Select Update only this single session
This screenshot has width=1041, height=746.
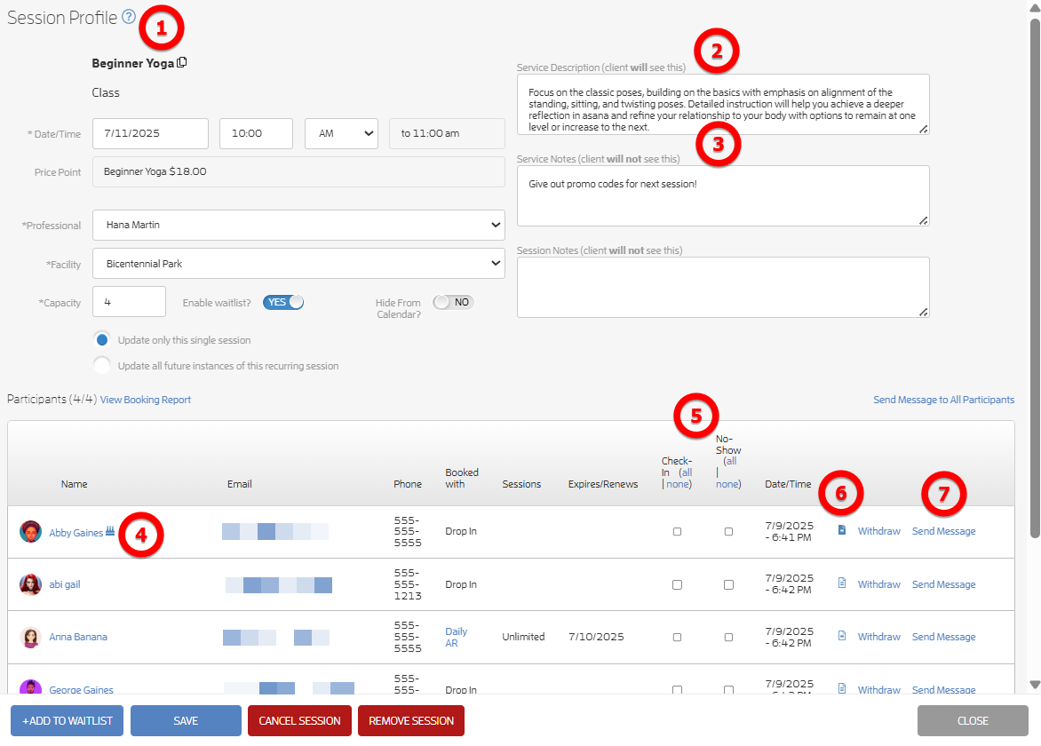point(101,340)
